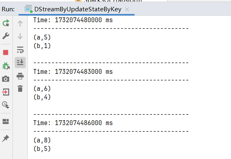
Task: Toggle soft-wrap for console output
Action: (20, 50)
